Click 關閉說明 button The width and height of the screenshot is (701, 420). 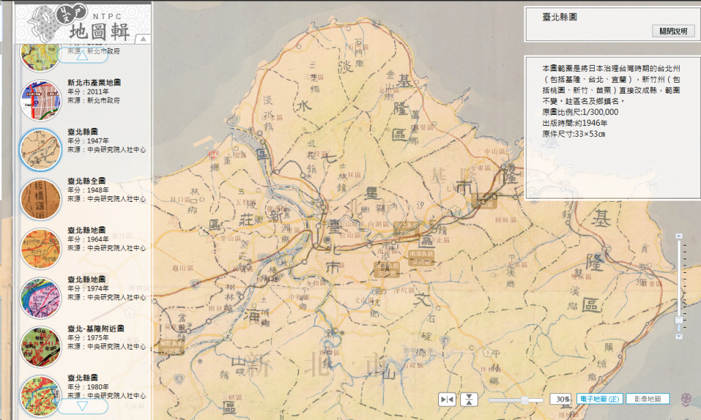click(674, 31)
